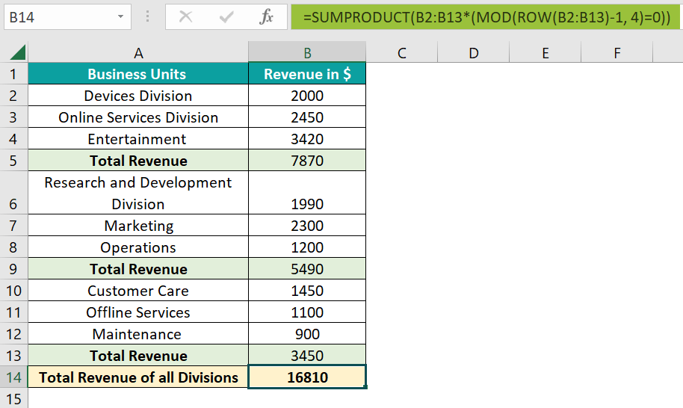This screenshot has height=408, width=683.
Task: Select column E header
Action: (545, 53)
